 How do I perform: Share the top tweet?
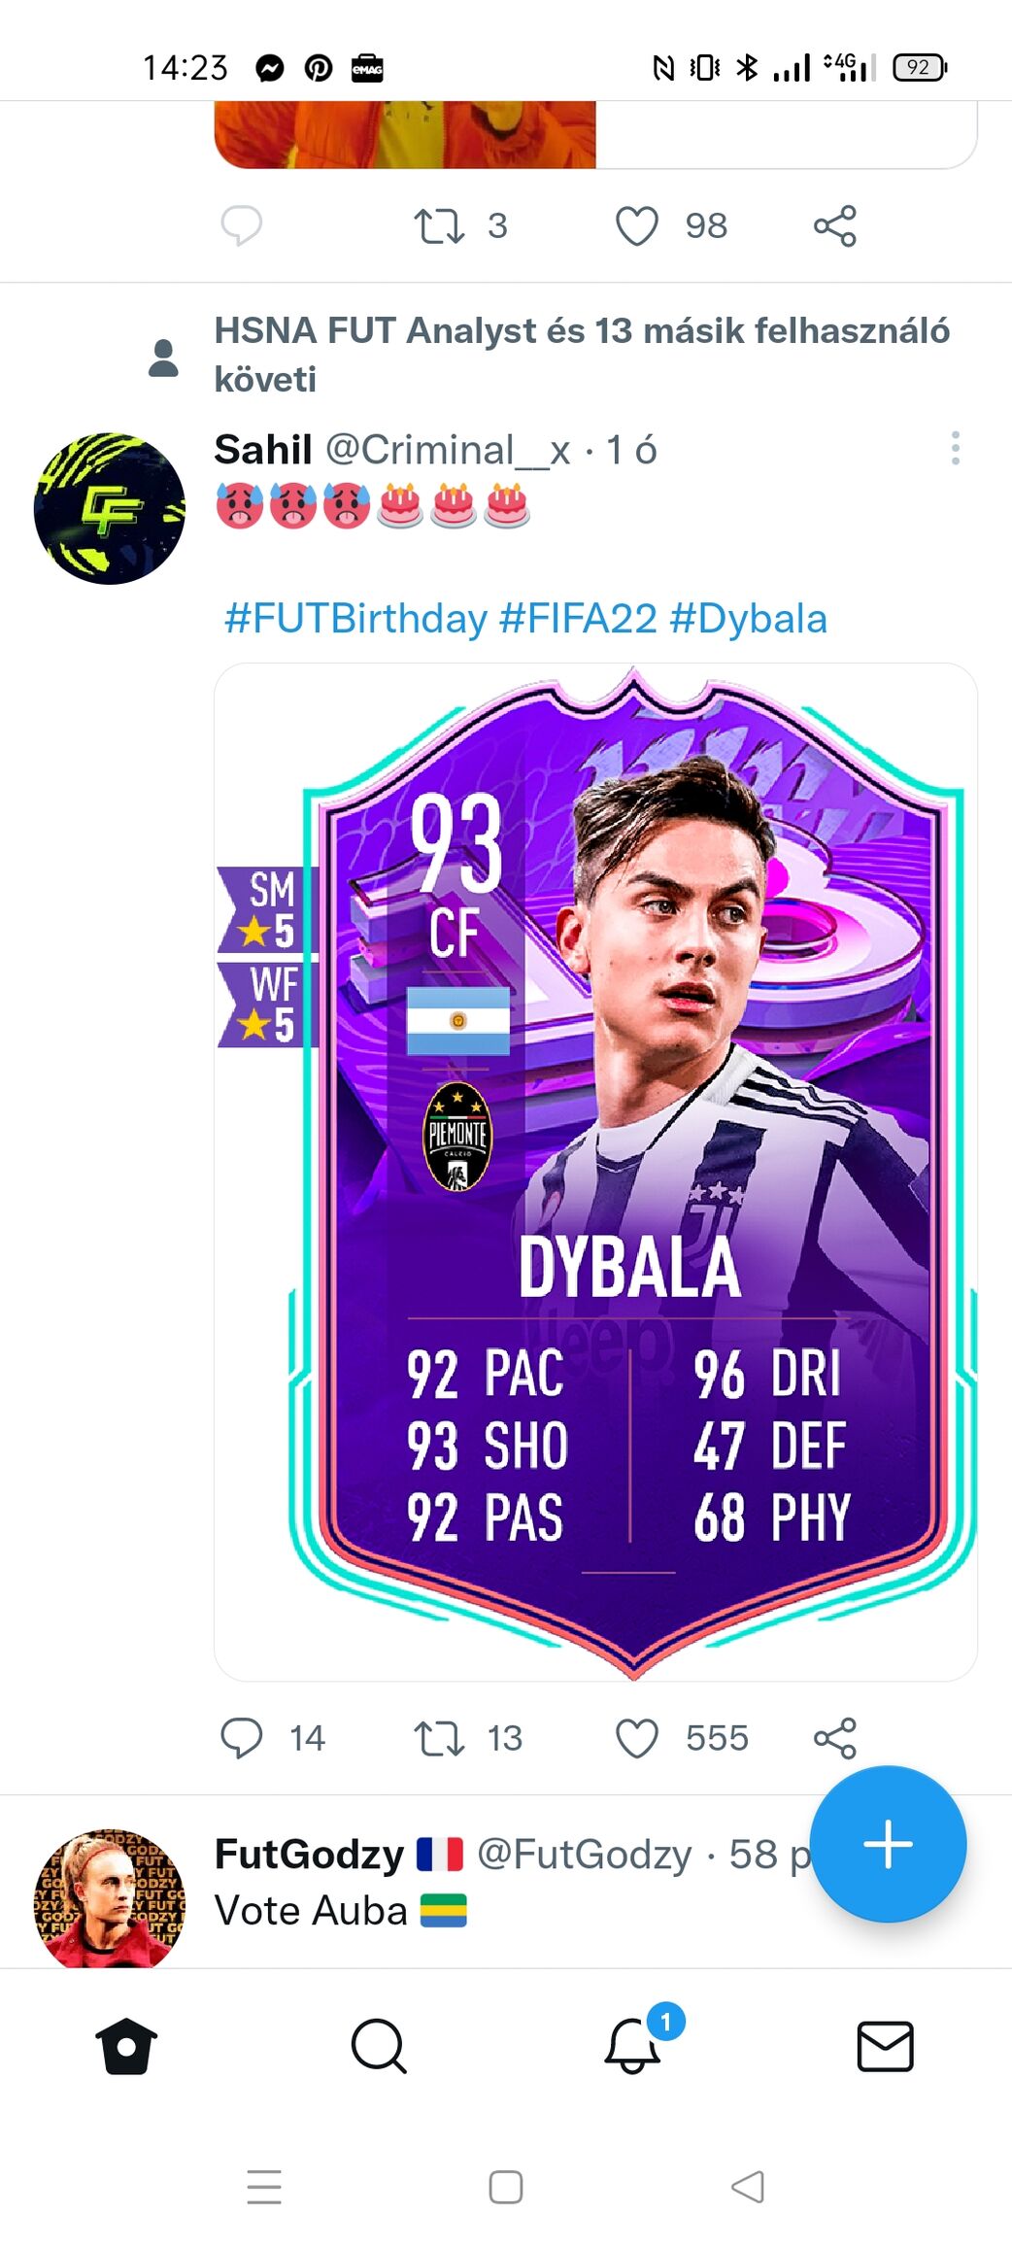835,226
